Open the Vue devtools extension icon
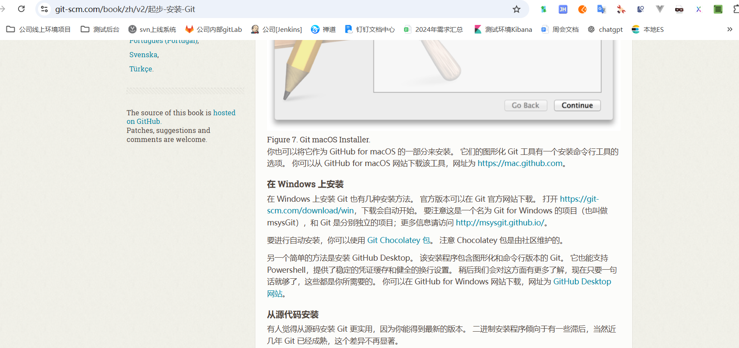The image size is (739, 348). click(660, 9)
